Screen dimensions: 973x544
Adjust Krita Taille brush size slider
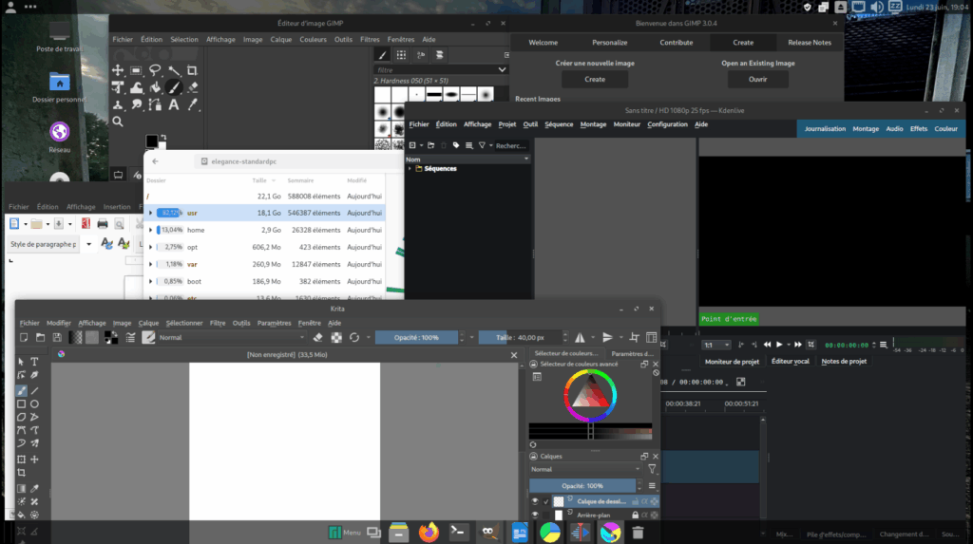click(x=520, y=337)
